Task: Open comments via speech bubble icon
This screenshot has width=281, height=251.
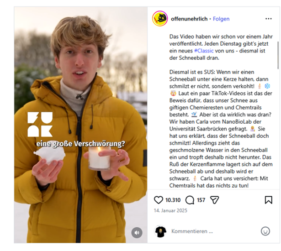Action: (x=190, y=200)
